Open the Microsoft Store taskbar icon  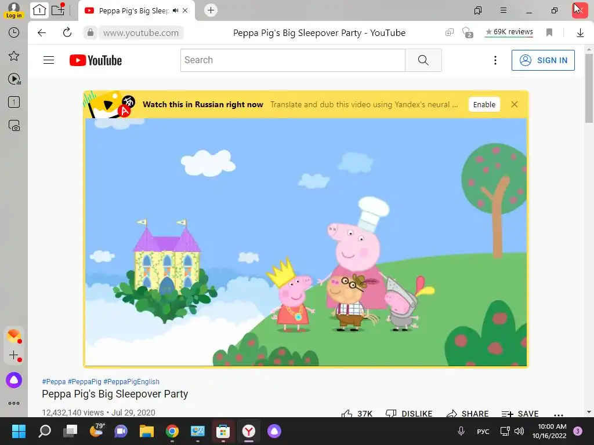[x=223, y=431]
